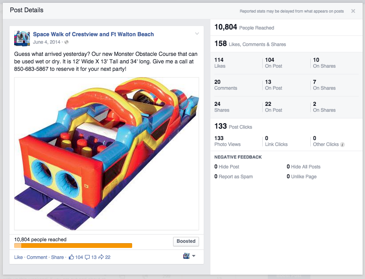Click the thumbs-up likes count icon
The image size is (365, 279).
click(72, 257)
